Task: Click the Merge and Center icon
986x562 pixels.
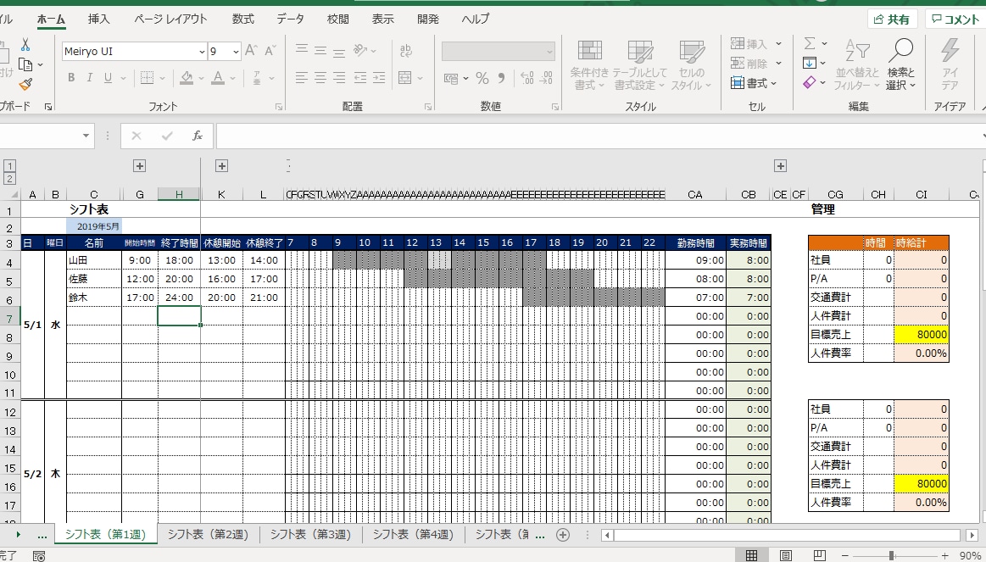Action: click(x=405, y=78)
